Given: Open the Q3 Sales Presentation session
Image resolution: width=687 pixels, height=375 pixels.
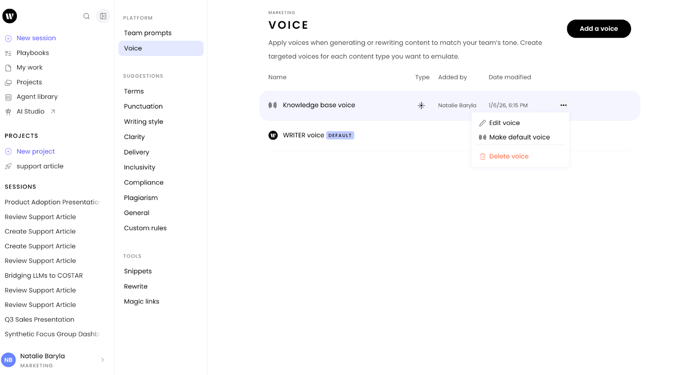Looking at the screenshot, I should pos(40,320).
